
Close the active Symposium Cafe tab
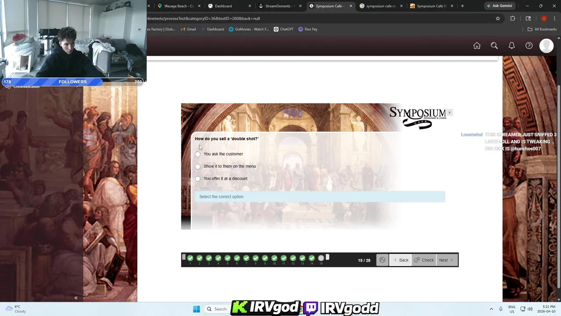point(351,6)
